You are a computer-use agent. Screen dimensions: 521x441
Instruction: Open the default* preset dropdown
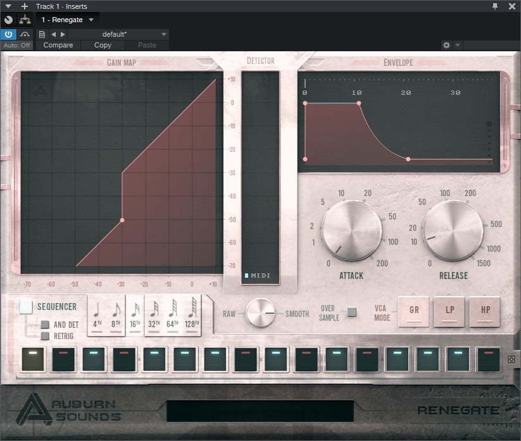[118, 34]
